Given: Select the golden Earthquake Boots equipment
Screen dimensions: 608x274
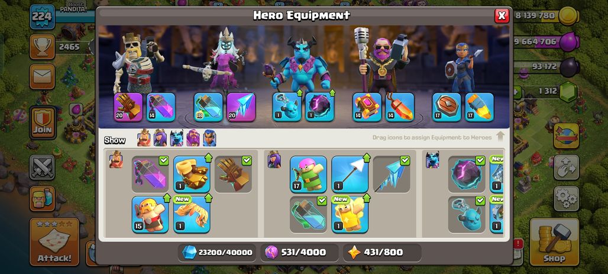Looking at the screenshot, I should (x=192, y=174).
